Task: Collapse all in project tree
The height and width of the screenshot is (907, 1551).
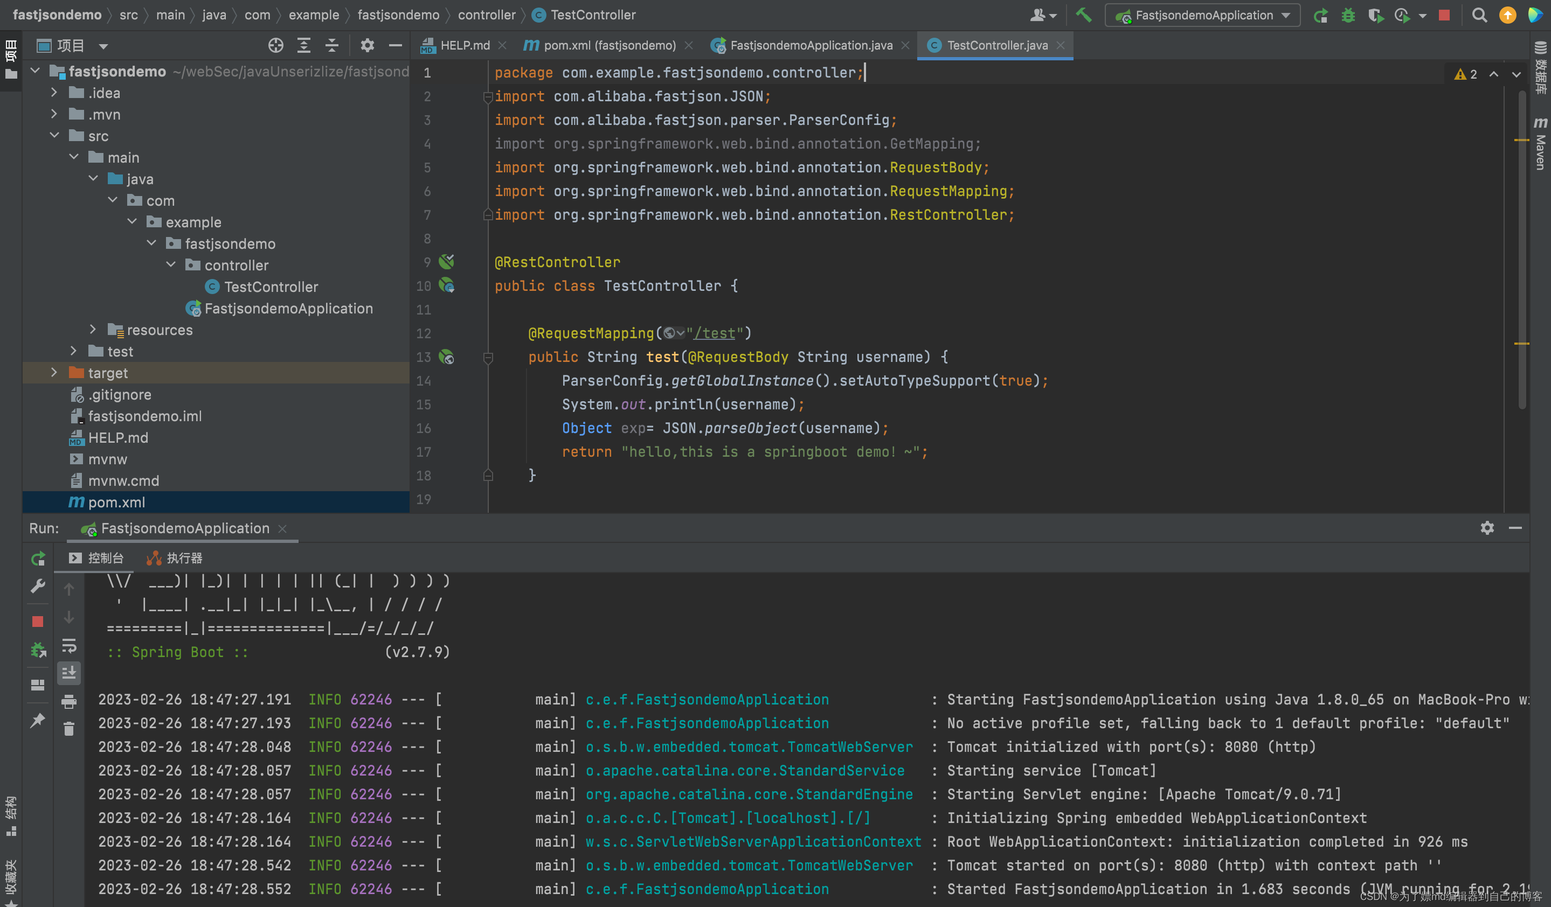Action: click(332, 45)
